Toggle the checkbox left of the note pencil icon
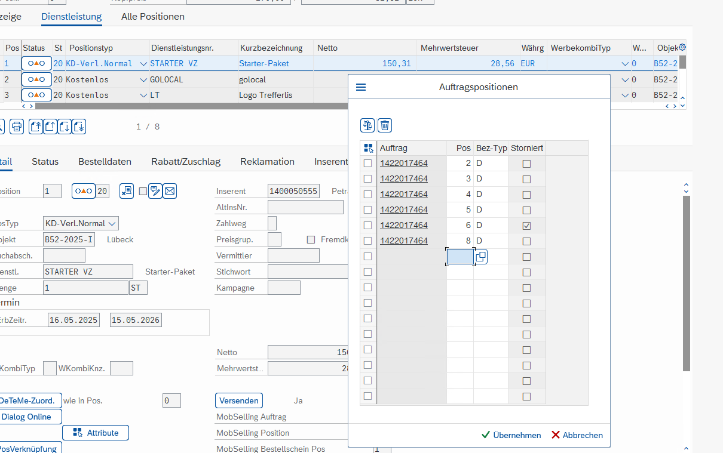Image resolution: width=723 pixels, height=453 pixels. click(143, 191)
